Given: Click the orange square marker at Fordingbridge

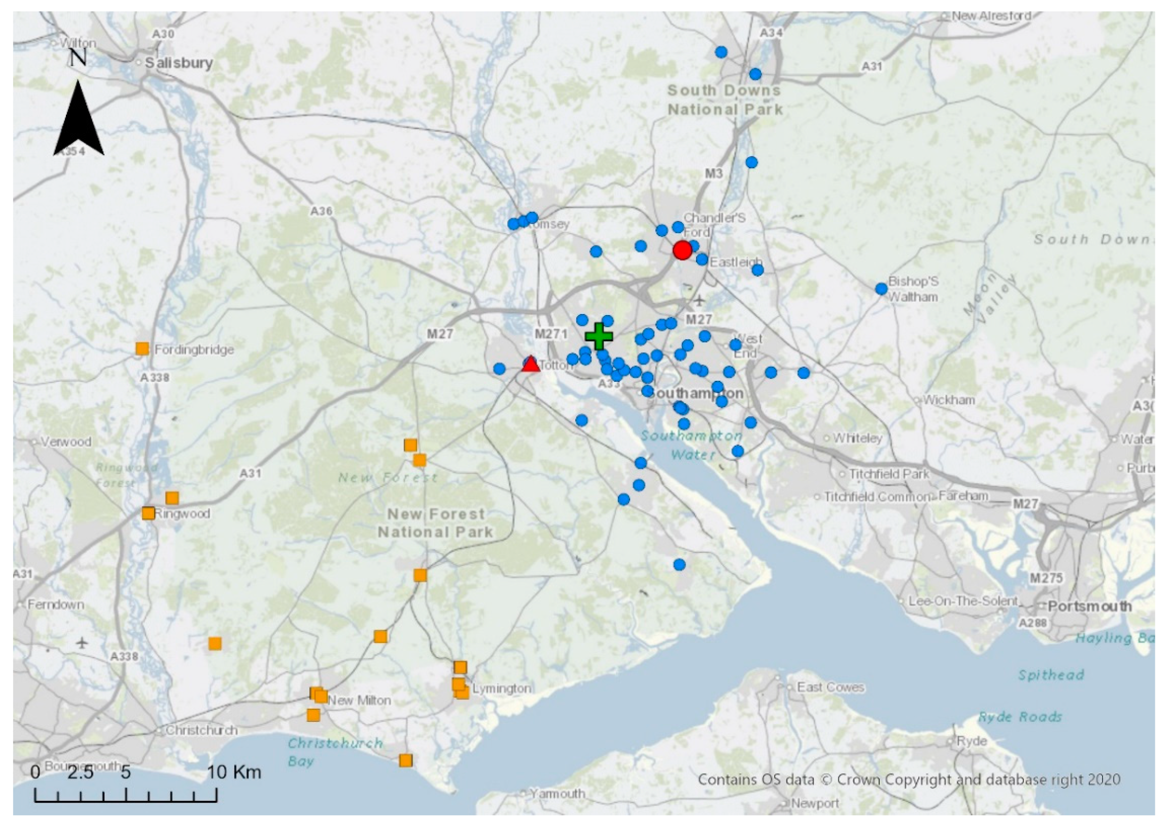Looking at the screenshot, I should click(143, 349).
